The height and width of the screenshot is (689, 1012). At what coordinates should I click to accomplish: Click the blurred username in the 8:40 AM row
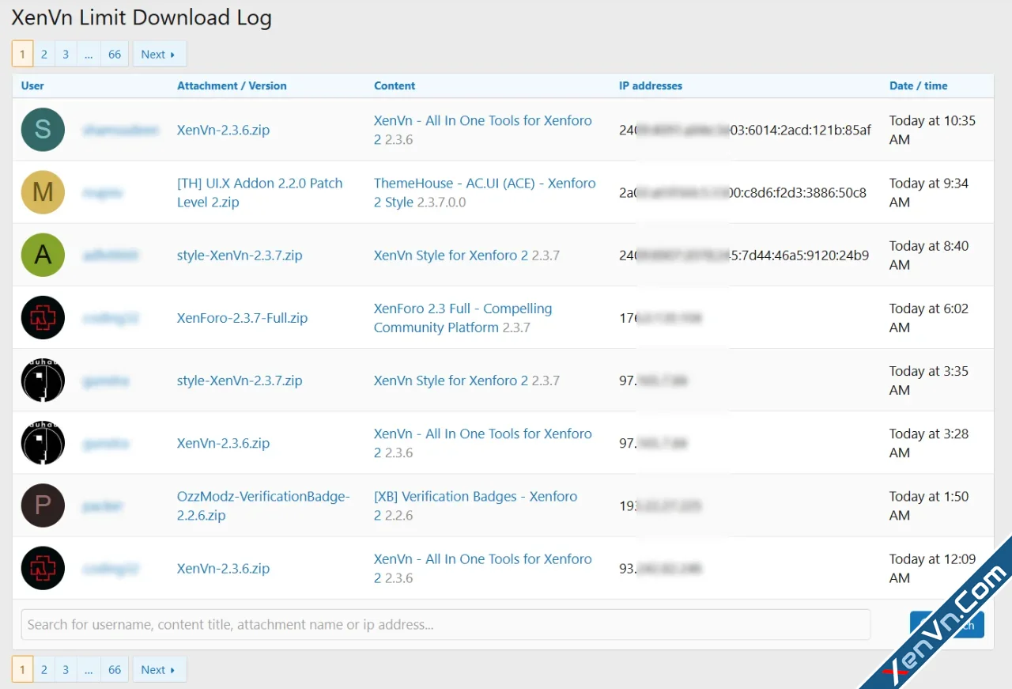coord(111,256)
